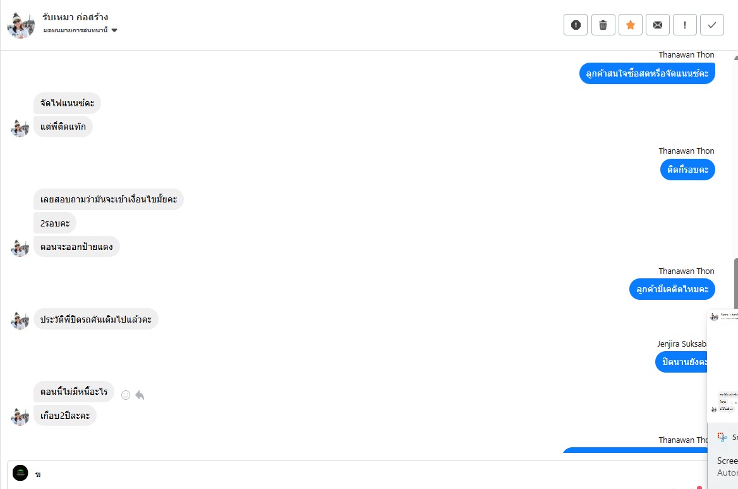
Task: Click the message reply input field
Action: tap(354, 474)
